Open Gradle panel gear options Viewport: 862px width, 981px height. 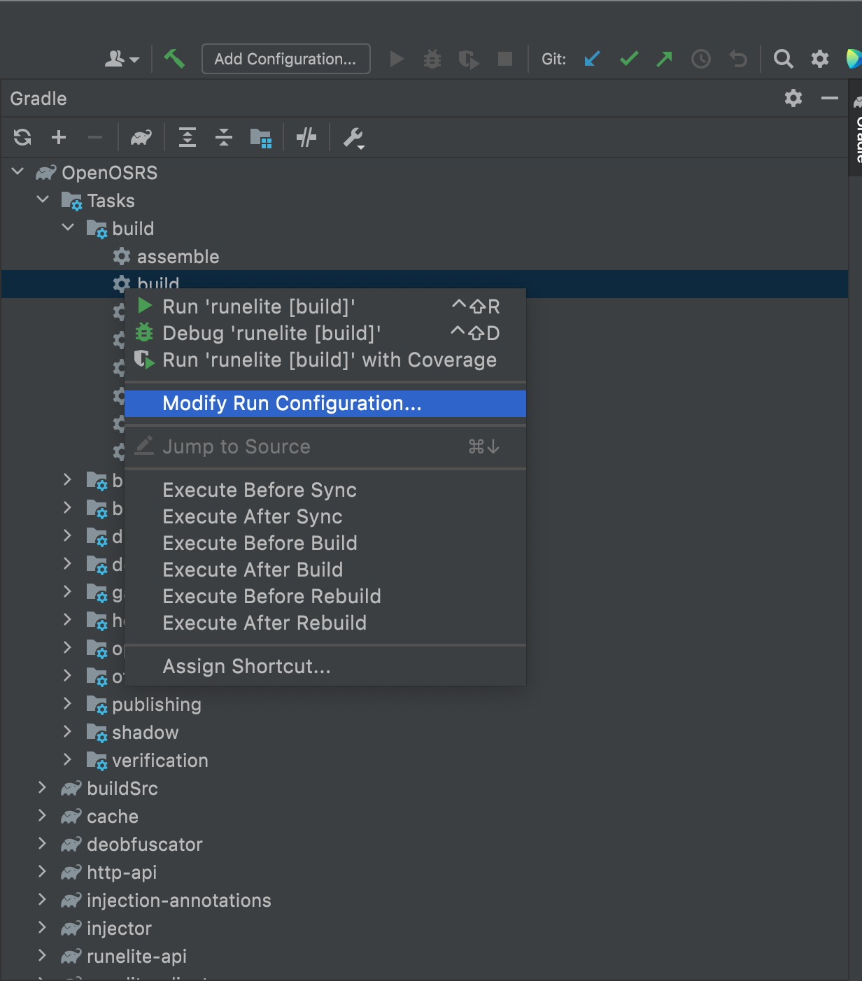coord(793,98)
